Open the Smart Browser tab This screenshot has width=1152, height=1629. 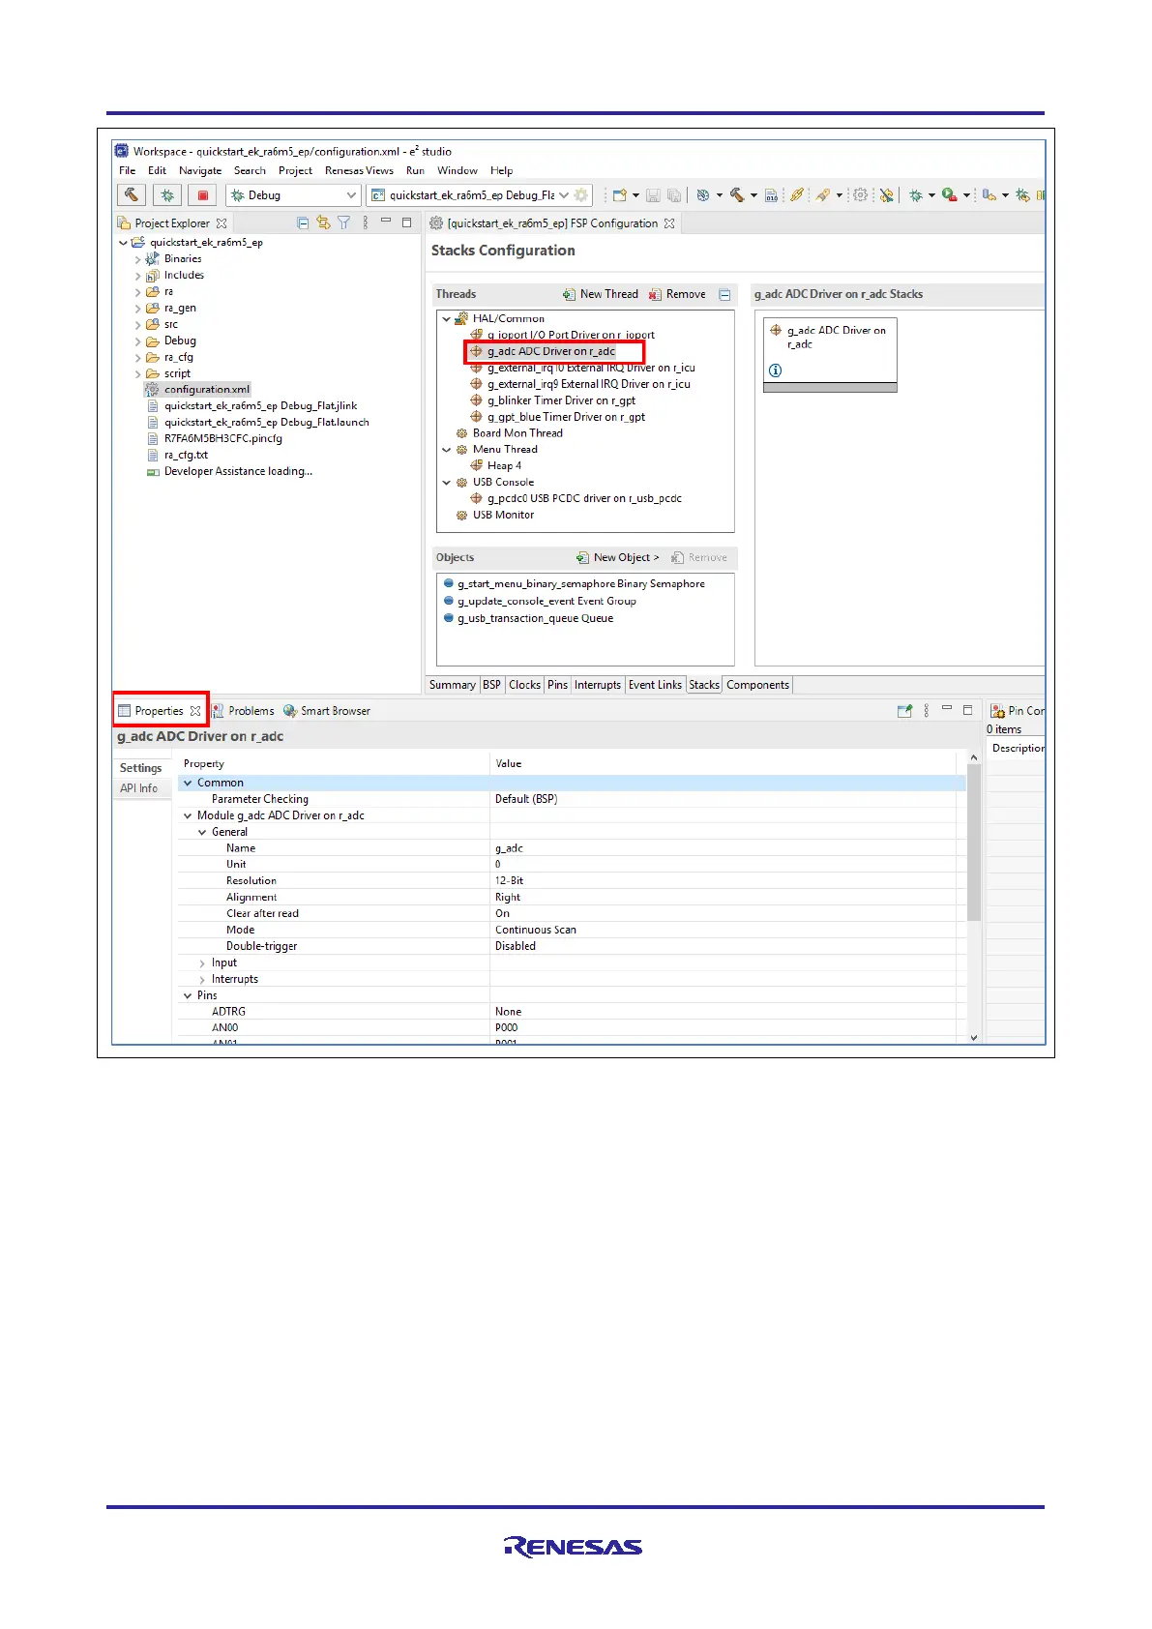(327, 711)
